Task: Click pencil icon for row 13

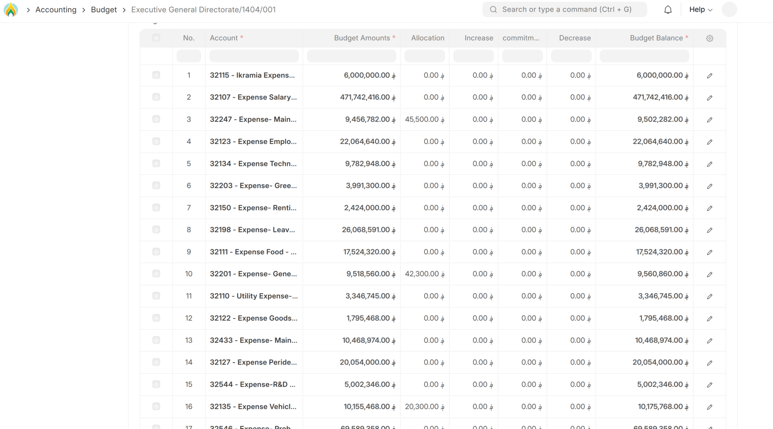Action: click(709, 340)
